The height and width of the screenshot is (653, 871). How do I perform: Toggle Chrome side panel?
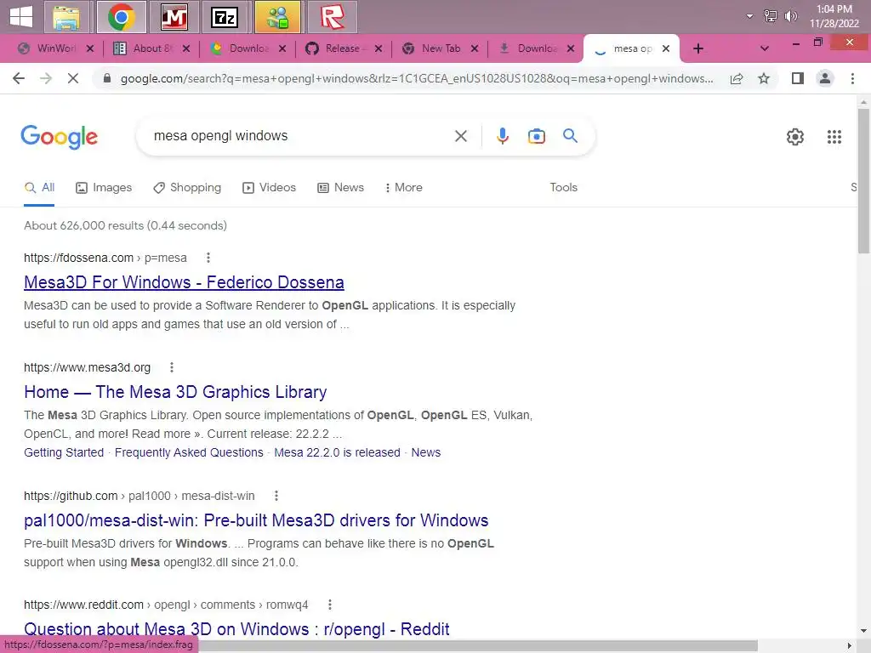coord(798,78)
